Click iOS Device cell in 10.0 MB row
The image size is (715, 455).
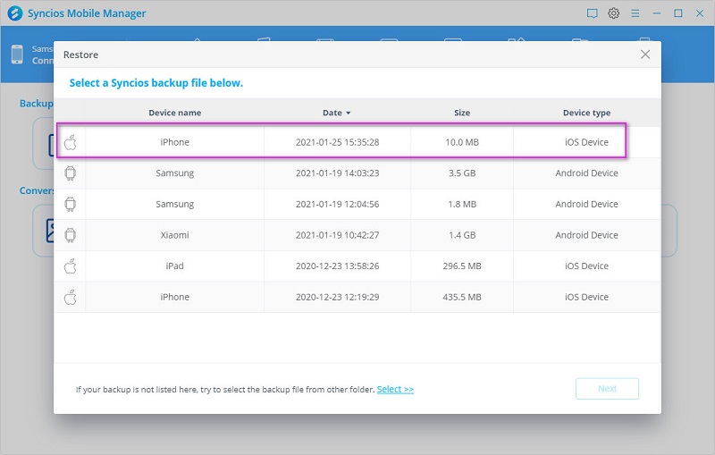586,142
